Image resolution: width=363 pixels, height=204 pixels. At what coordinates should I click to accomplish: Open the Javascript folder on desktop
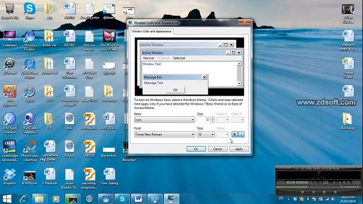point(109,93)
